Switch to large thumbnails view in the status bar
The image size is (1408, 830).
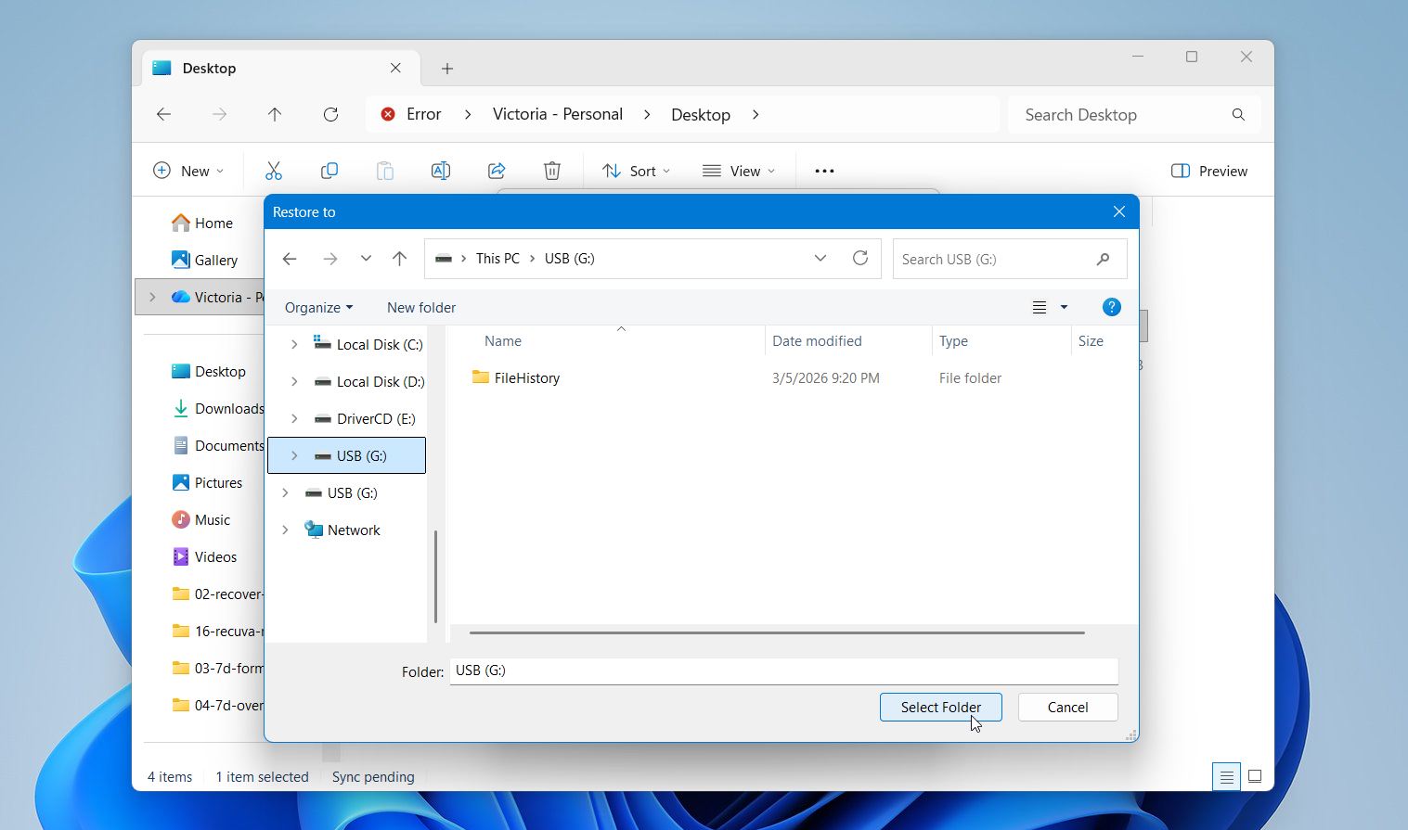click(1254, 775)
